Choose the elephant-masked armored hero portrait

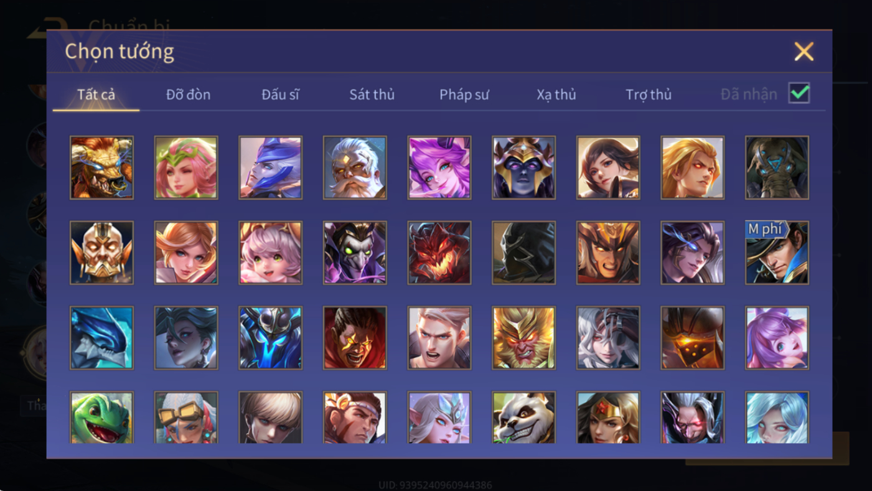(x=777, y=168)
